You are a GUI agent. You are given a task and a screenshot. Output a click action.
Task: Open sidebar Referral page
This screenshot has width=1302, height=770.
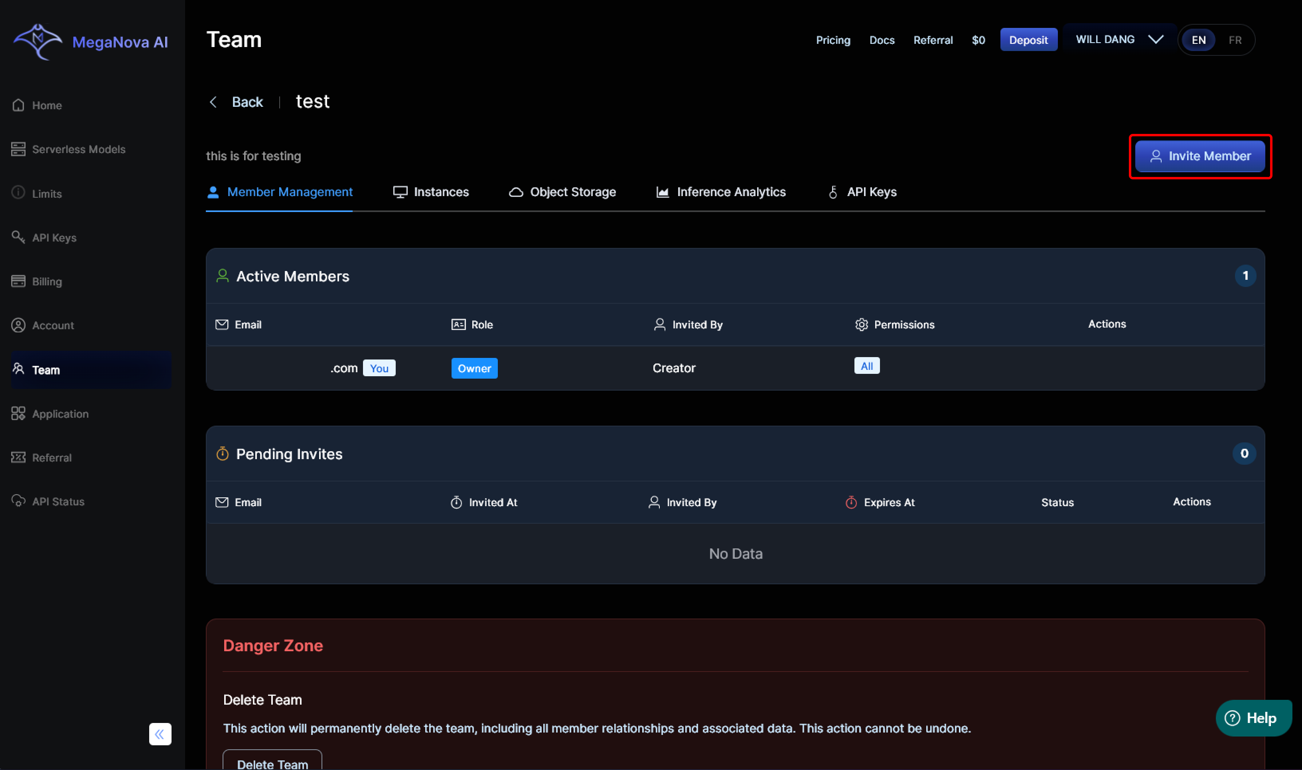click(x=51, y=458)
